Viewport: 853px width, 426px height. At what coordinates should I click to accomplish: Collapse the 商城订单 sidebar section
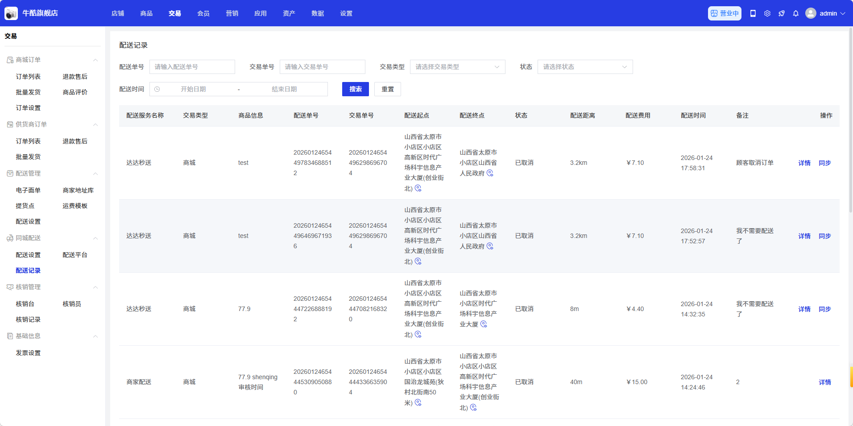95,60
